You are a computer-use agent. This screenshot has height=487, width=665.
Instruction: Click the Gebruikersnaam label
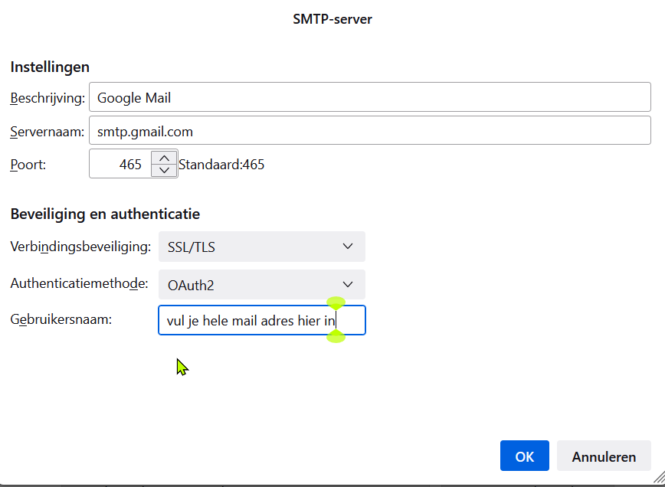[61, 319]
